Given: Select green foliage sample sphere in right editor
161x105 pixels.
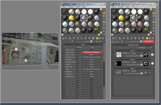Looking at the screenshot, I should (147, 30).
